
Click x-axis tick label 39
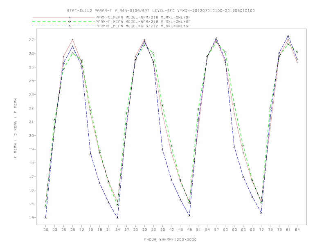[162, 230]
